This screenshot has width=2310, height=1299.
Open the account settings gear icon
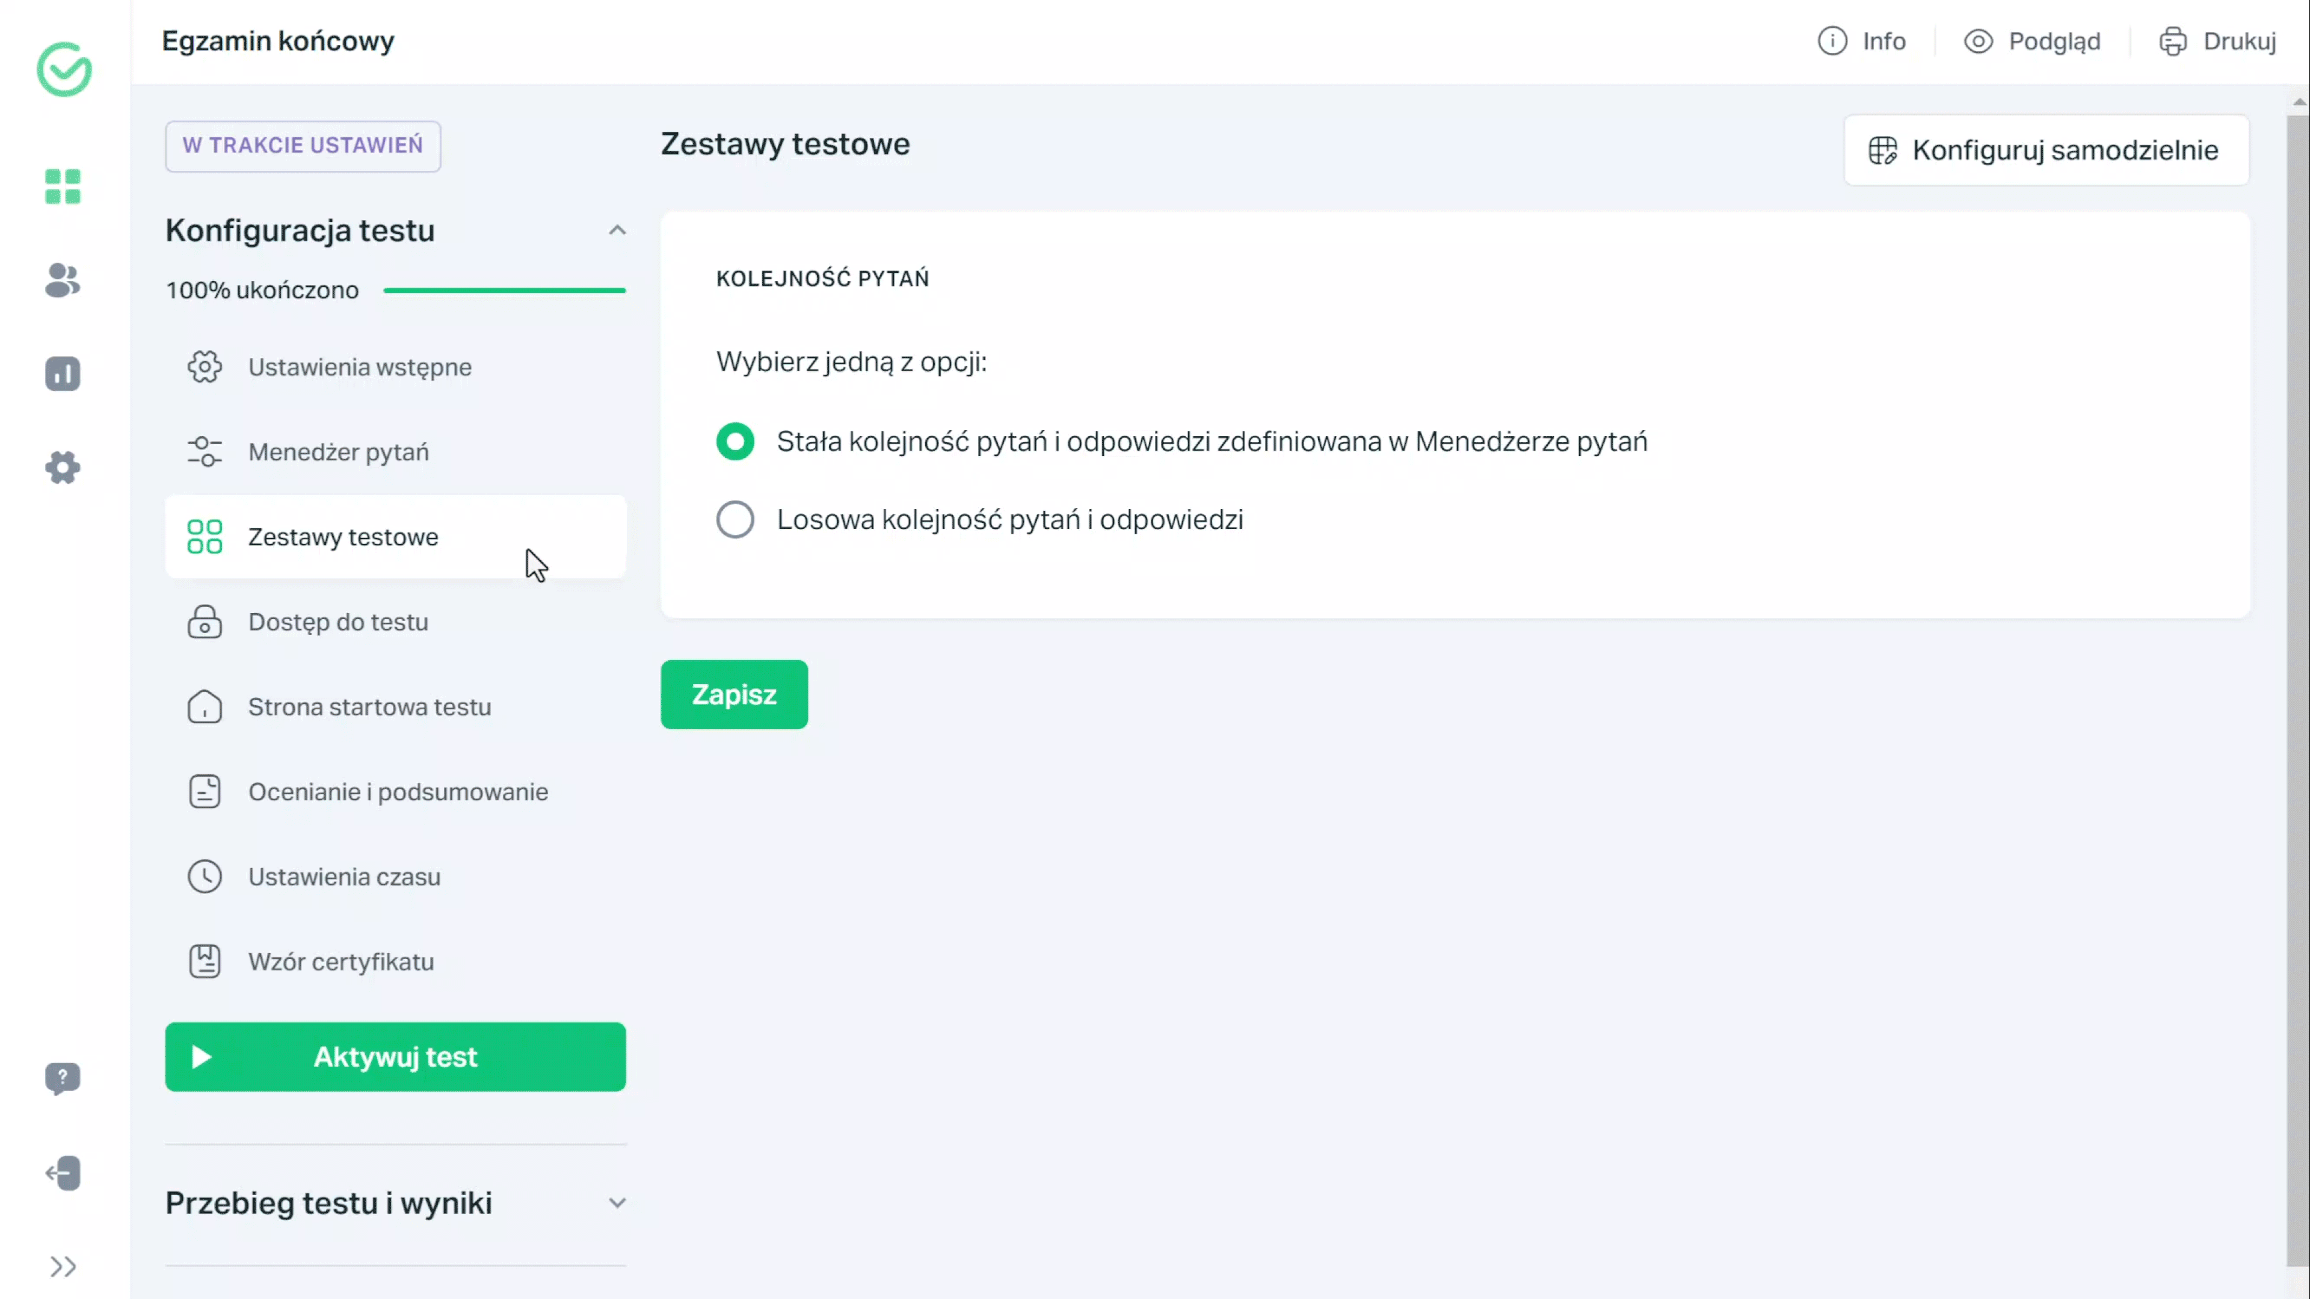point(63,467)
